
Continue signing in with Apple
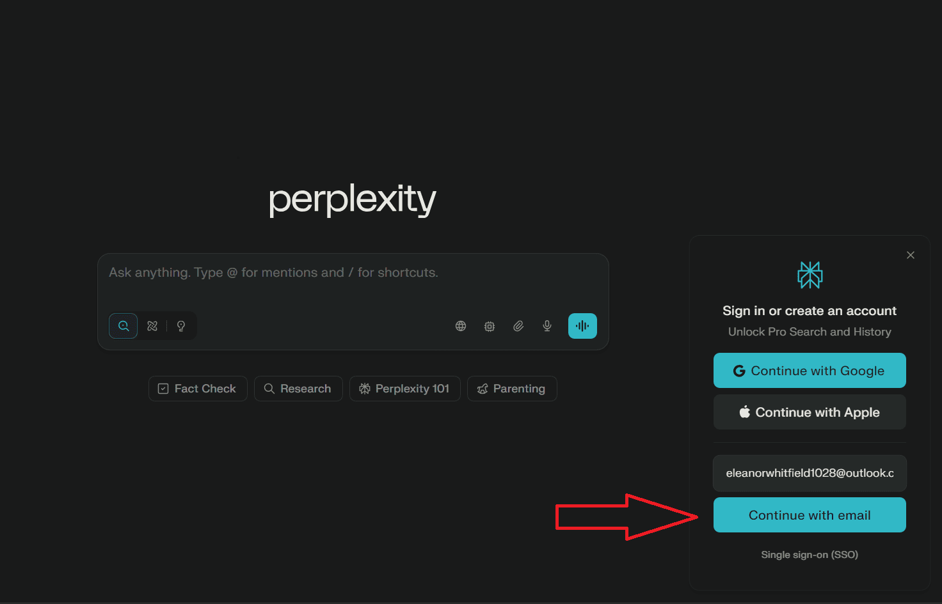(x=809, y=412)
